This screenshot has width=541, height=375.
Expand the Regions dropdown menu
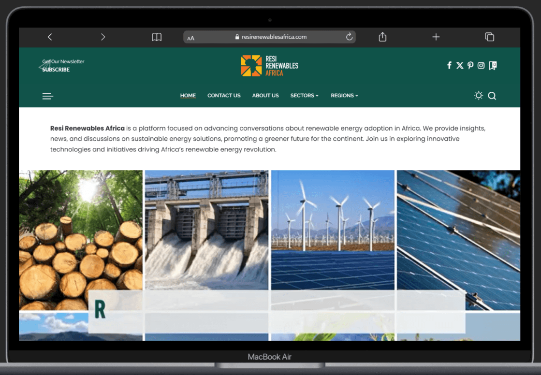tap(344, 95)
